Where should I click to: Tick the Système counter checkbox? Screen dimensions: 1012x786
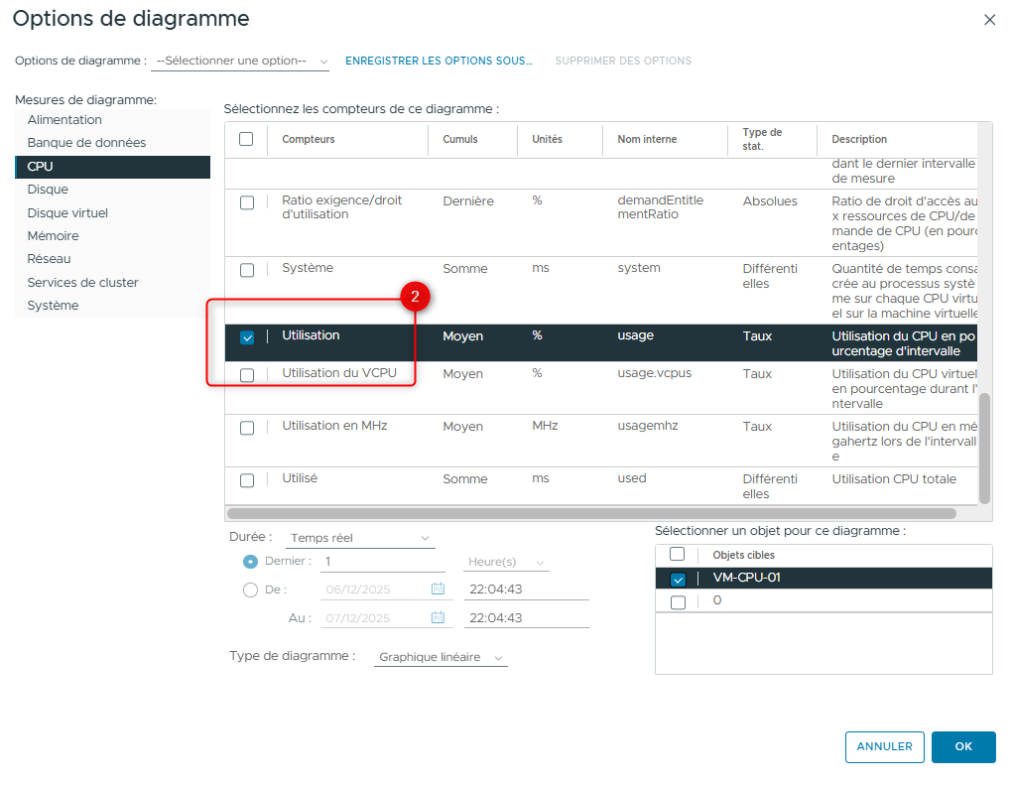[x=247, y=270]
